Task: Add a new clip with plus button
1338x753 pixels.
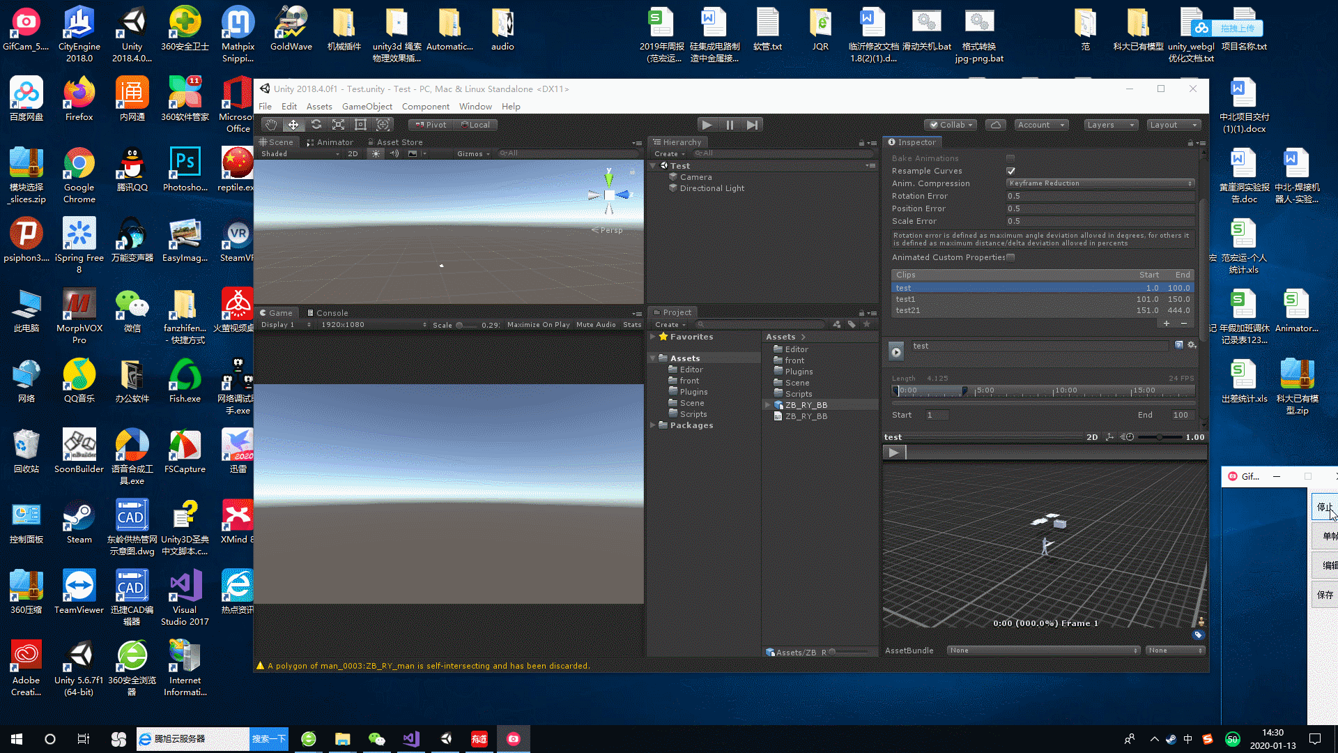Action: [x=1166, y=324]
